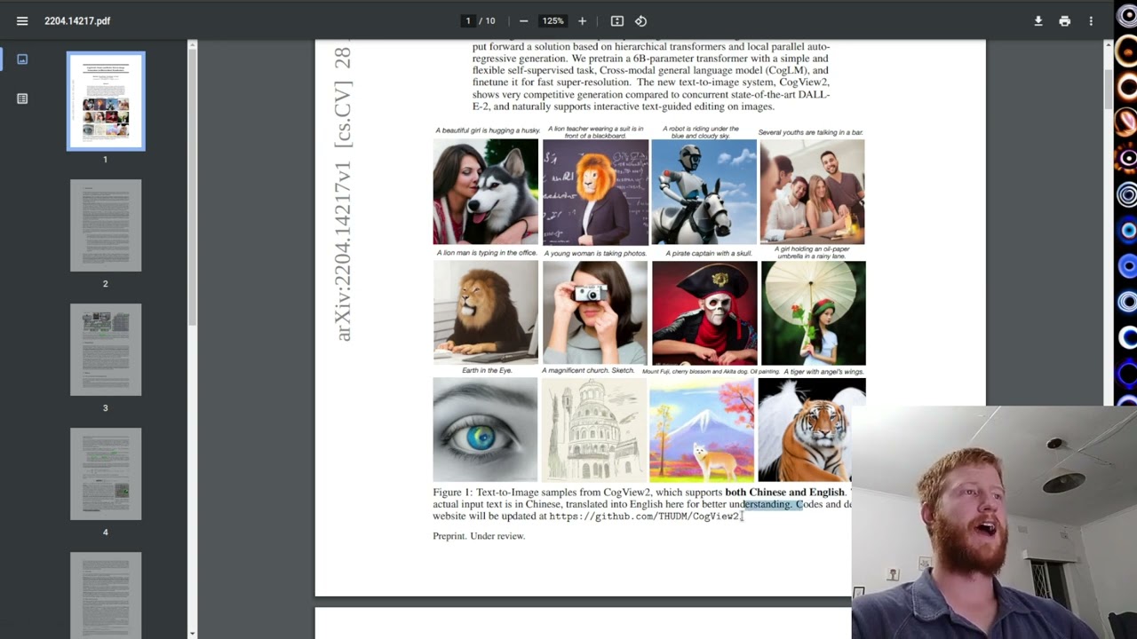1137x639 pixels.
Task: Download the PDF file
Action: [x=1038, y=21]
